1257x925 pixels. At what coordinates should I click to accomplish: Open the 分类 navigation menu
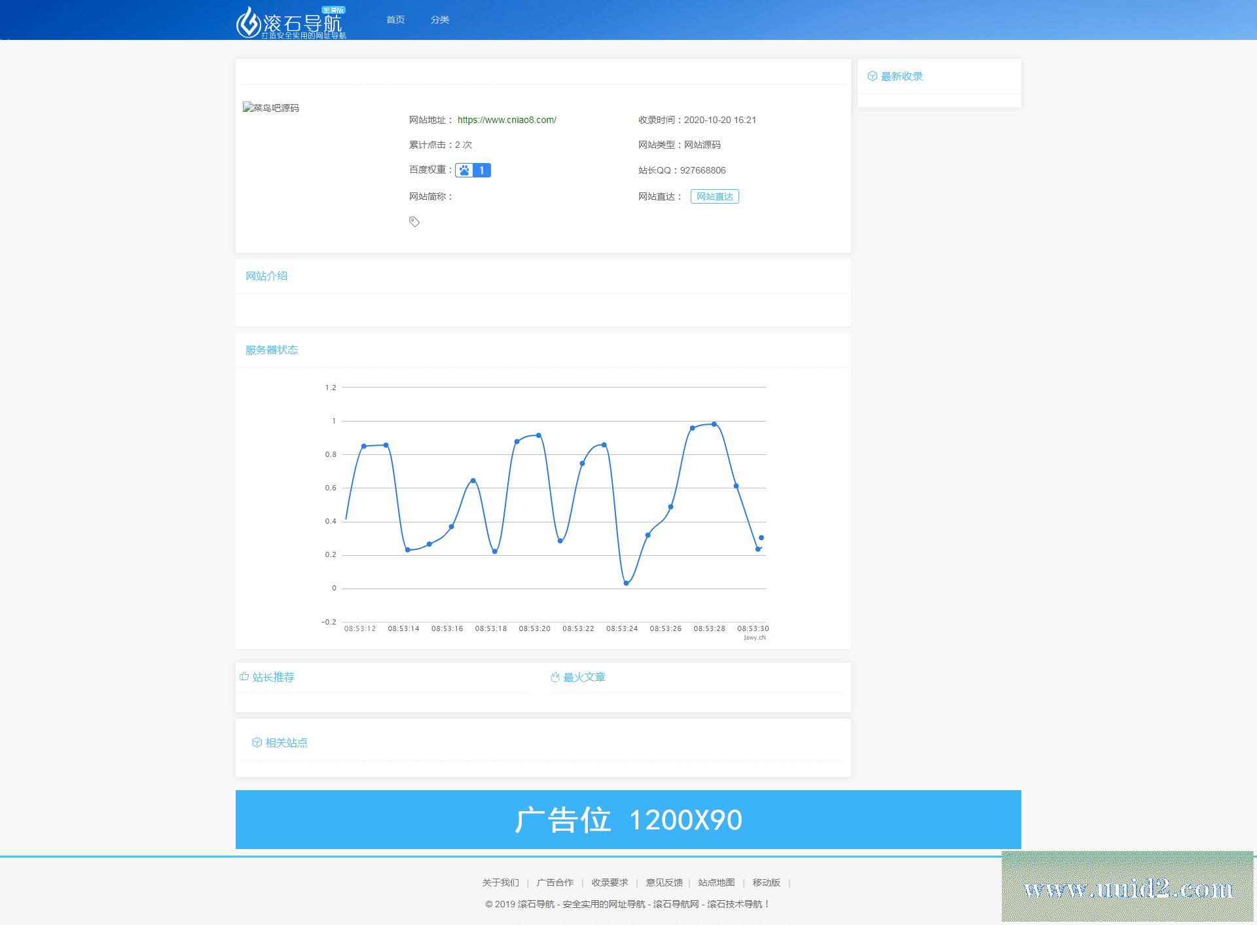click(439, 19)
